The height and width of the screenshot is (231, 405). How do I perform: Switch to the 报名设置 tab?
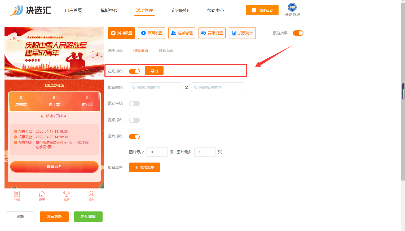[141, 50]
